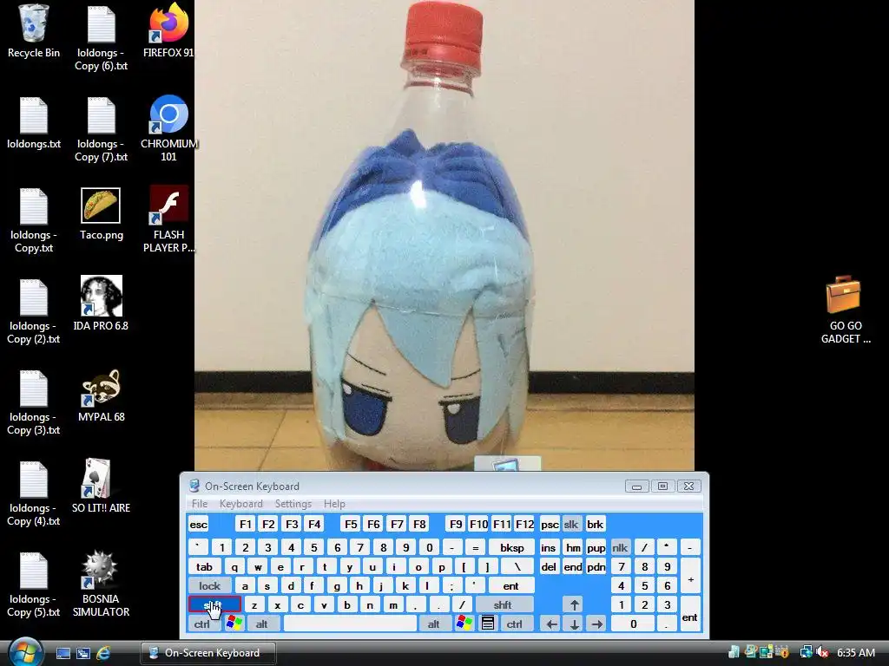The height and width of the screenshot is (666, 889).
Task: Open the GO GO GADGET briefcase icon
Action: click(x=845, y=310)
